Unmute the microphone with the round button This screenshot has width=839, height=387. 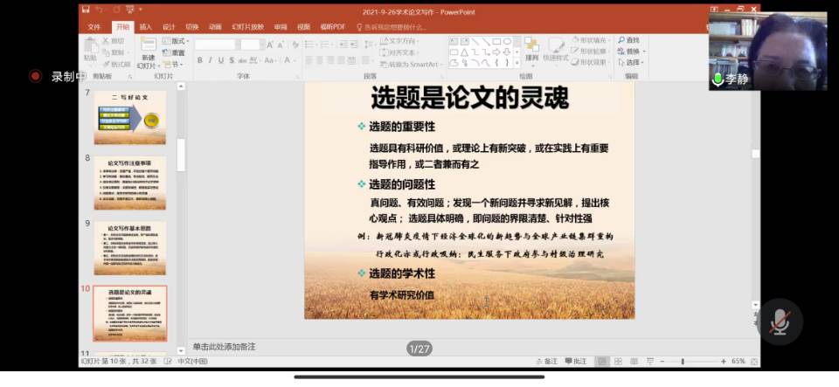[780, 323]
